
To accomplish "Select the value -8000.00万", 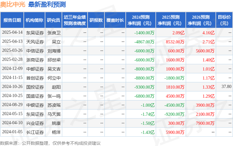I will (x=144, y=69).
